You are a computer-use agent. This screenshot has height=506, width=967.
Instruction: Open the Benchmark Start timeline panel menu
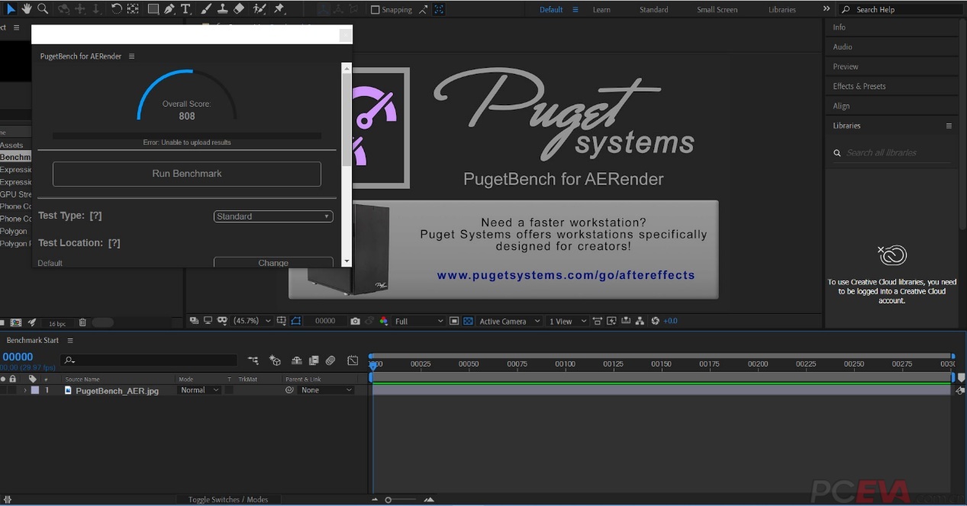[x=70, y=341]
